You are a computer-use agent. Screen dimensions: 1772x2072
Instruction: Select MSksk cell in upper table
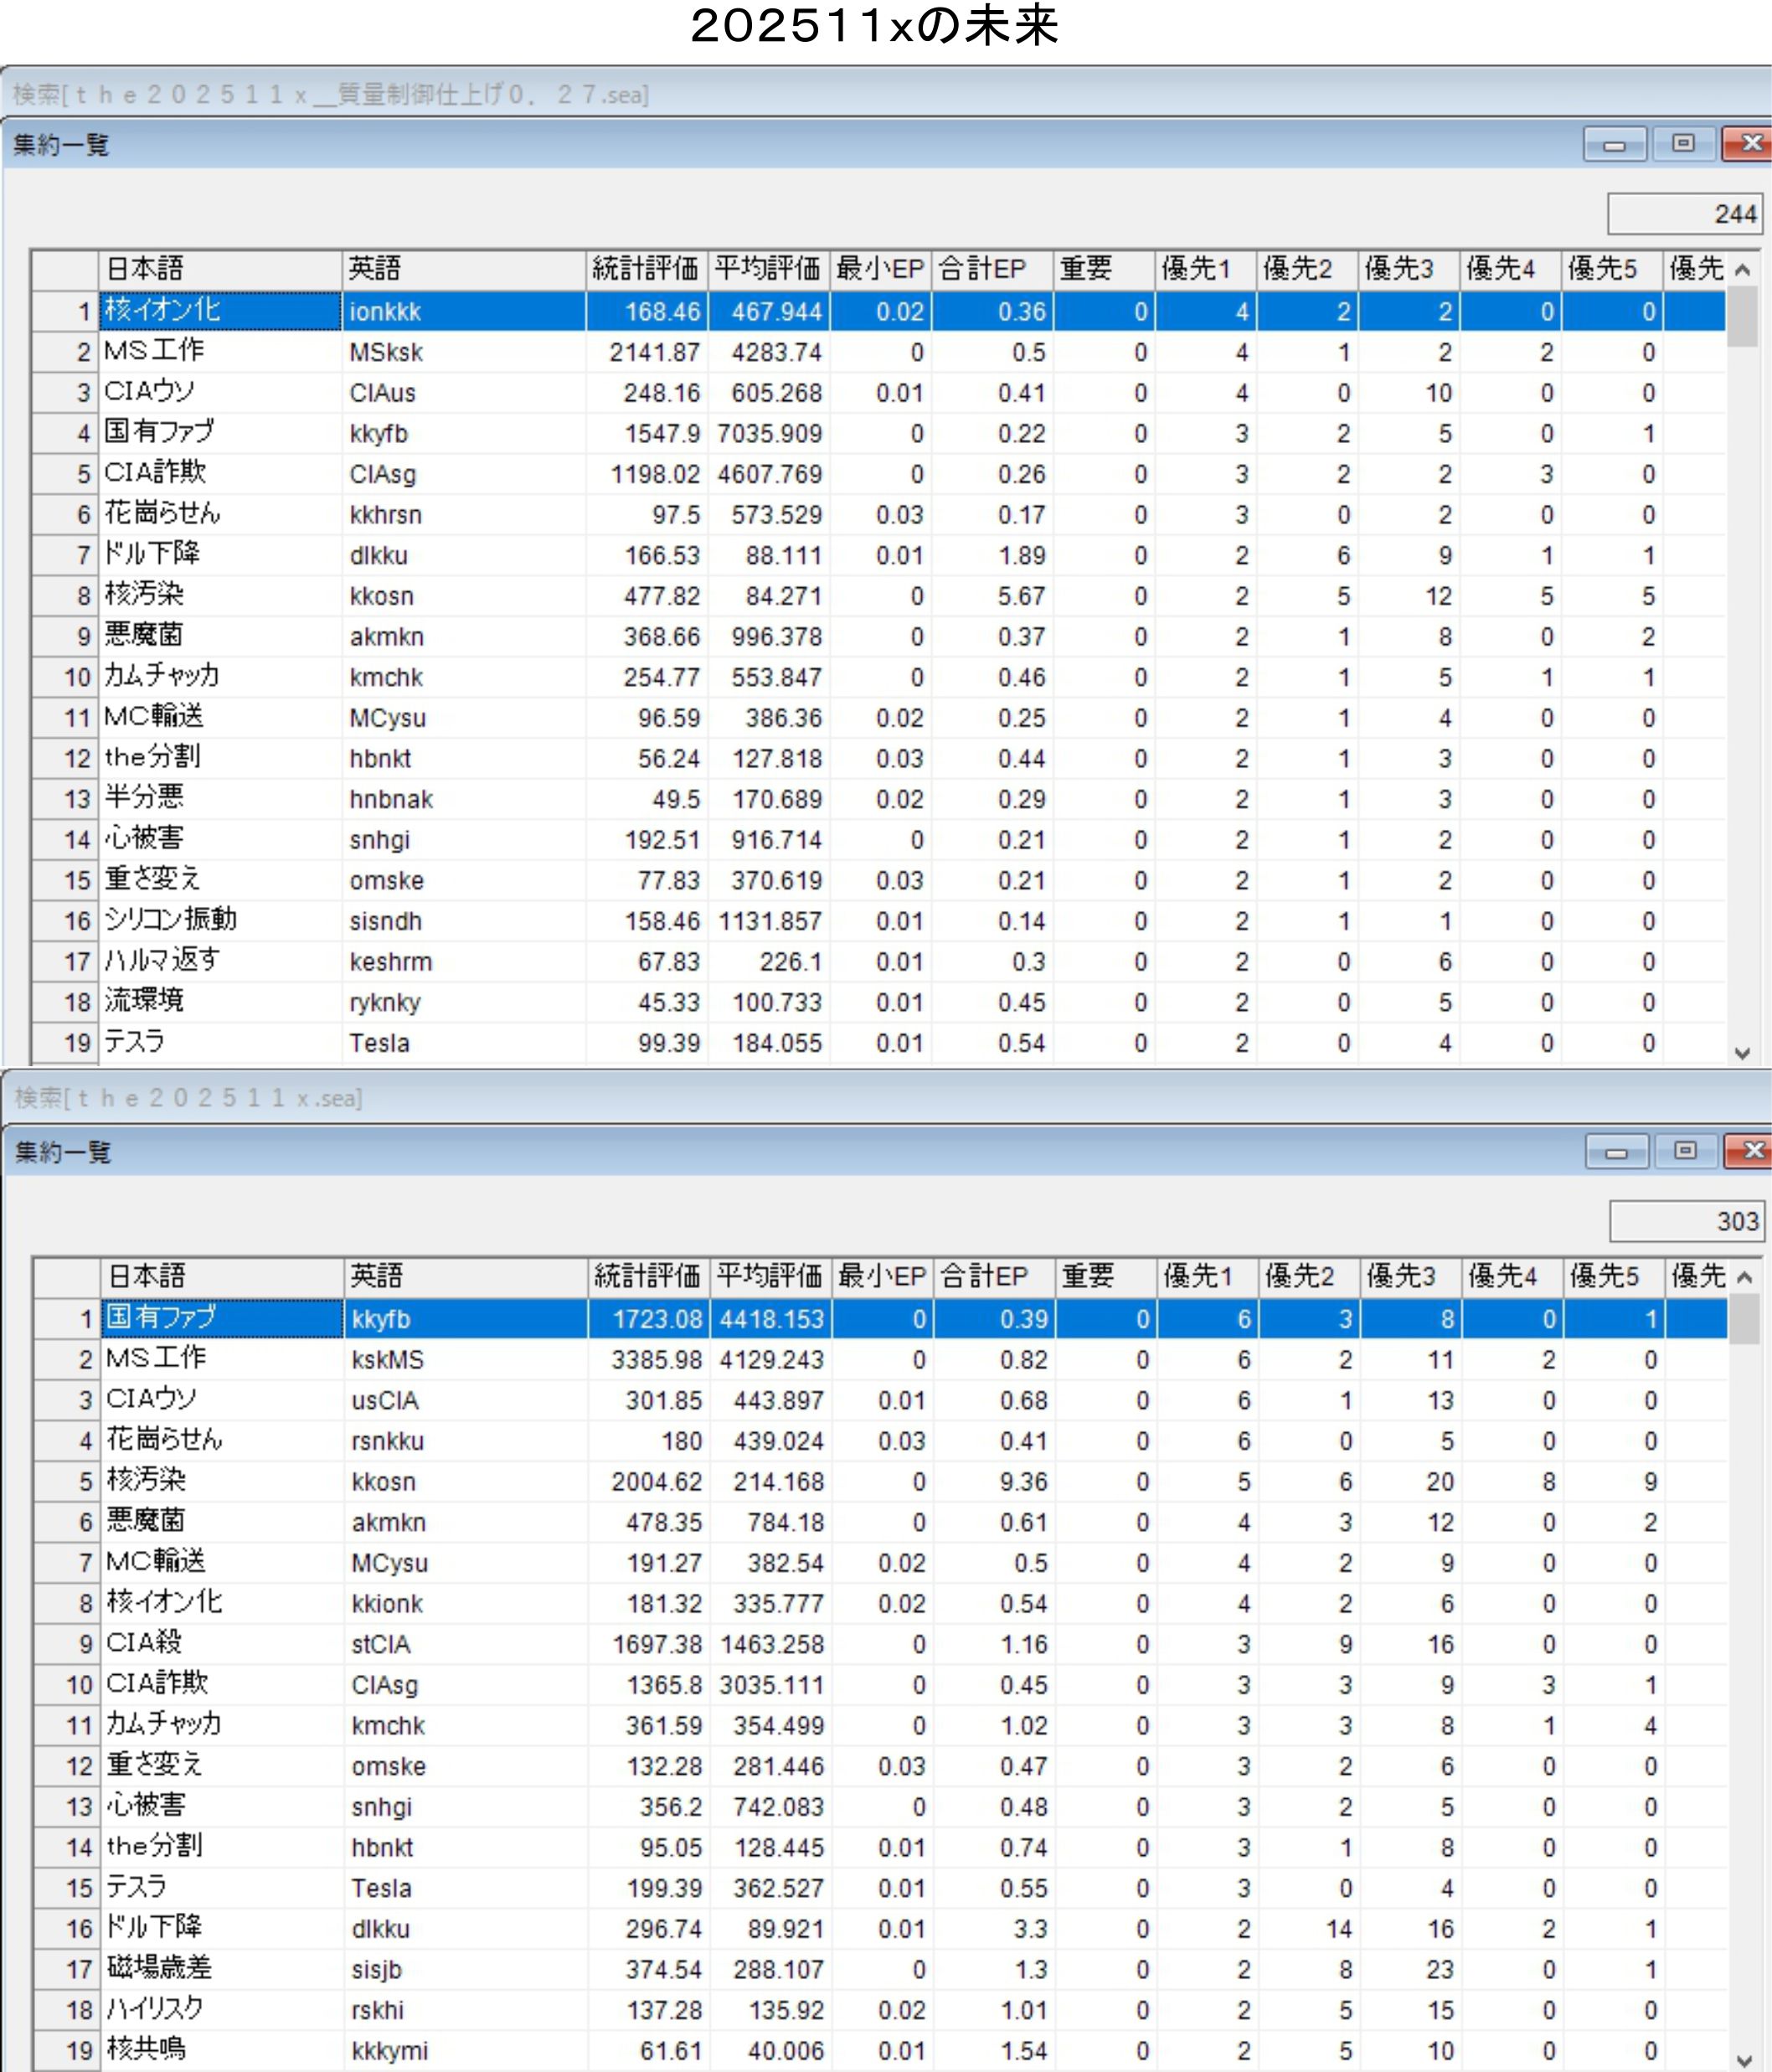tap(463, 352)
